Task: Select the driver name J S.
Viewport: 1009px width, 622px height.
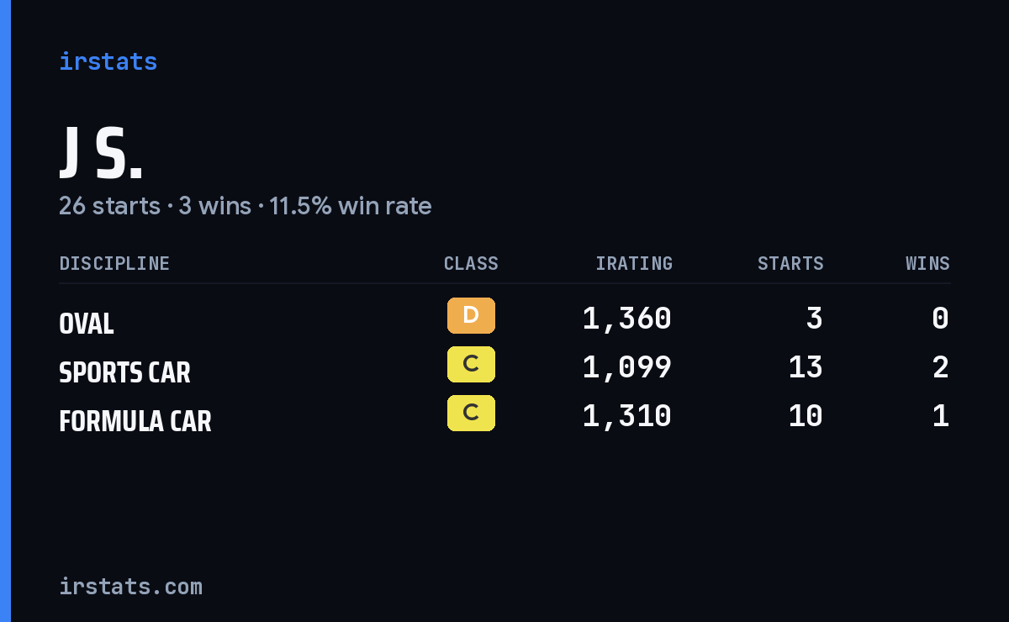Action: [x=101, y=154]
